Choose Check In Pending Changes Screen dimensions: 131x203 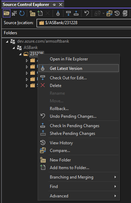tap(79, 126)
